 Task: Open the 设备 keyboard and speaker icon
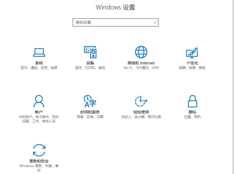pos(90,52)
